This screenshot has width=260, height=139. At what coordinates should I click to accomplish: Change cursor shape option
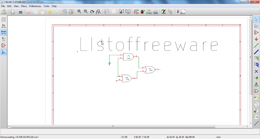click(3, 39)
